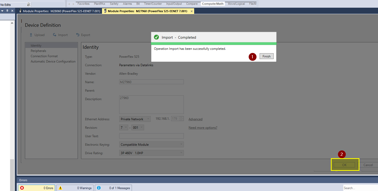Open the major revision dropdown showing 7

tap(124, 127)
